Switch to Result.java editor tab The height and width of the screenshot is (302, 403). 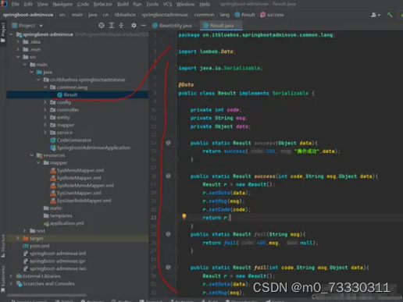click(222, 26)
